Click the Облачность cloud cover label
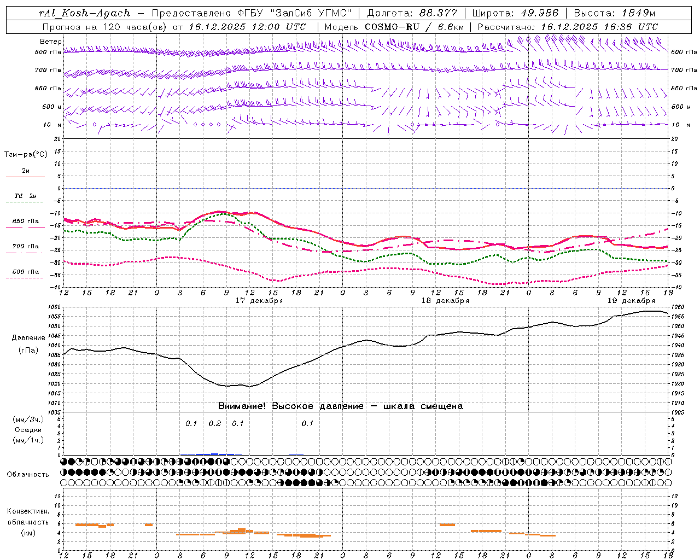Image resolution: width=700 pixels, height=560 pixels. click(x=28, y=475)
